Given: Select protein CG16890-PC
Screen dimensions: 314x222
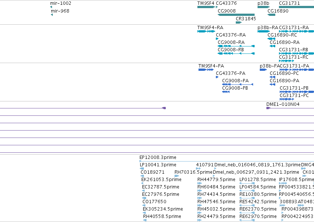Looking at the screenshot, I should (284, 73).
